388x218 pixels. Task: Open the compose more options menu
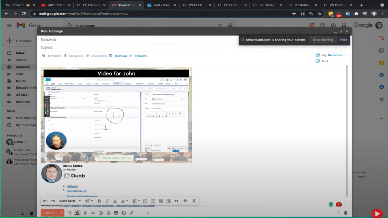coord(339,213)
